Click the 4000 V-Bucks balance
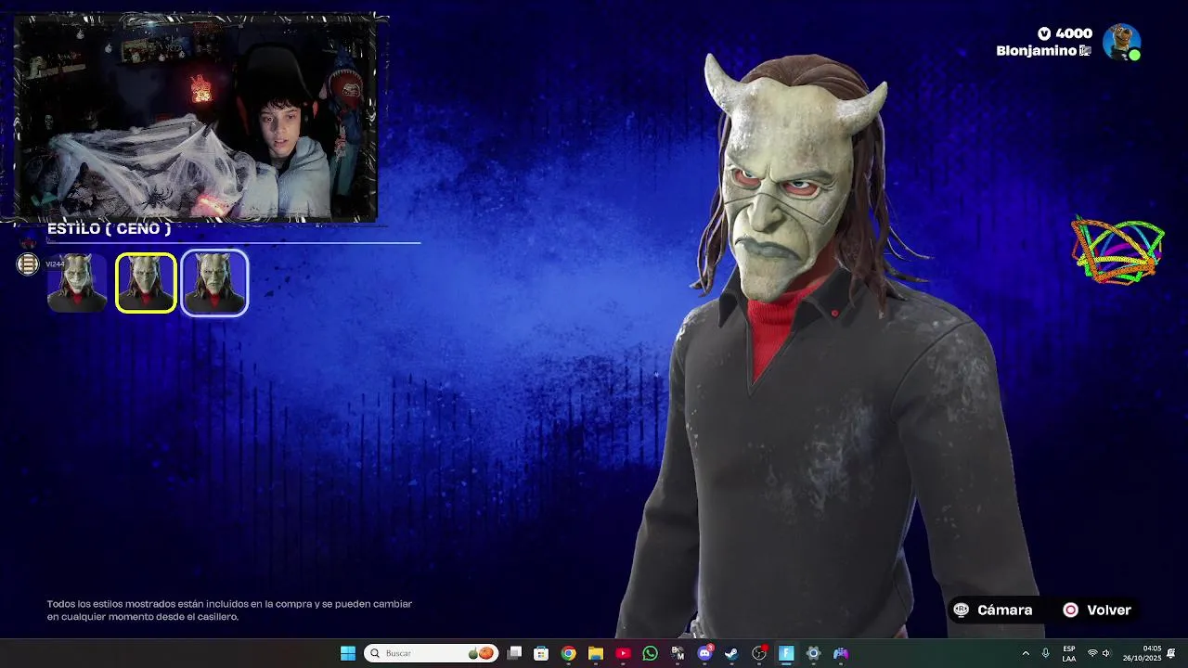The width and height of the screenshot is (1188, 668). coord(1065,33)
